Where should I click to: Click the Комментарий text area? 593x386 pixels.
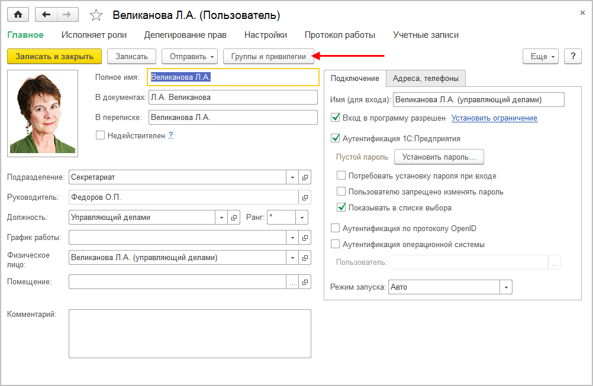pyautogui.click(x=189, y=333)
